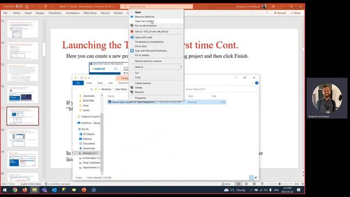Open the Slide Show tab
The image size is (350, 197).
tap(90, 13)
